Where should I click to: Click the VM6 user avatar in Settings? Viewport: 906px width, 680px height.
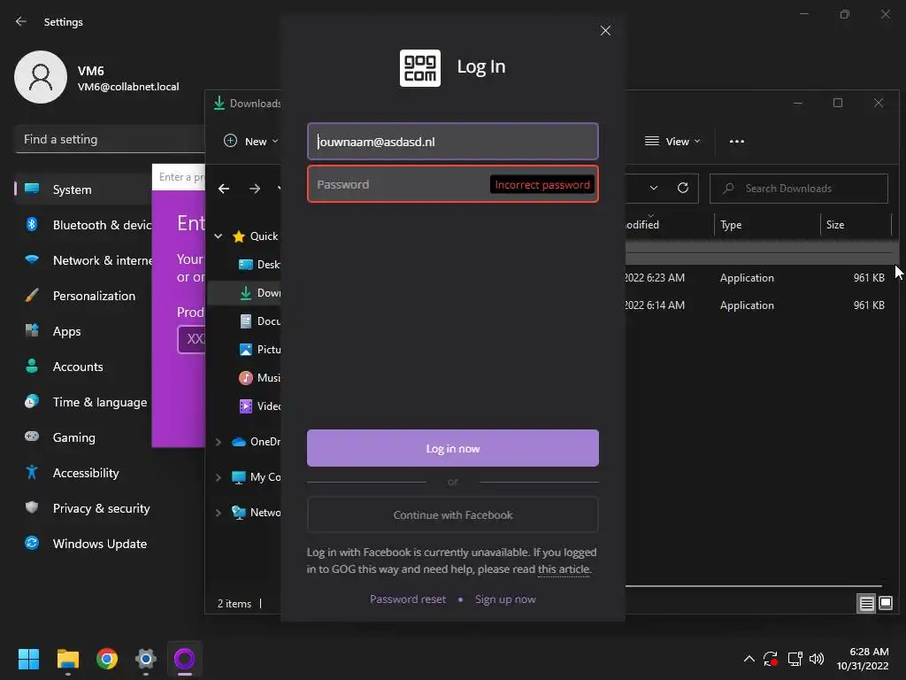pos(41,77)
